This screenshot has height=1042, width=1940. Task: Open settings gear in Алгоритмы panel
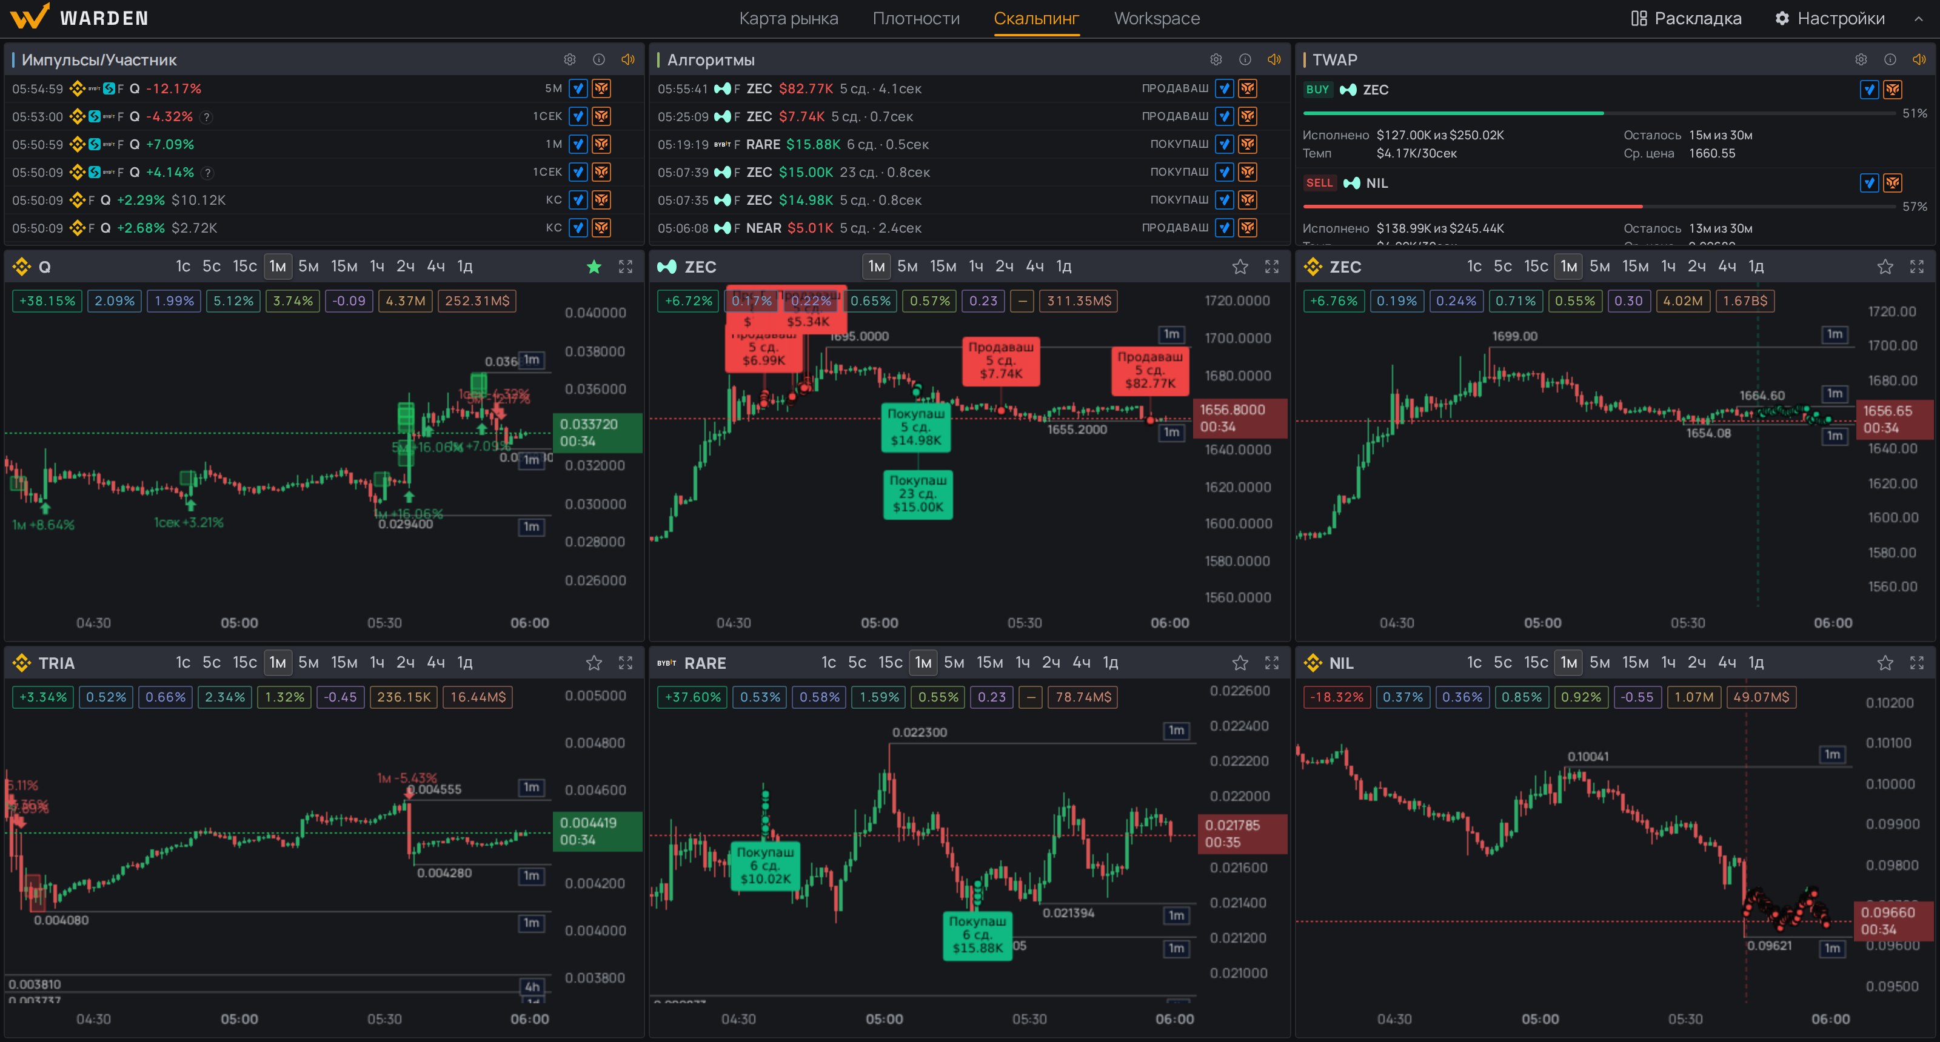(1216, 59)
